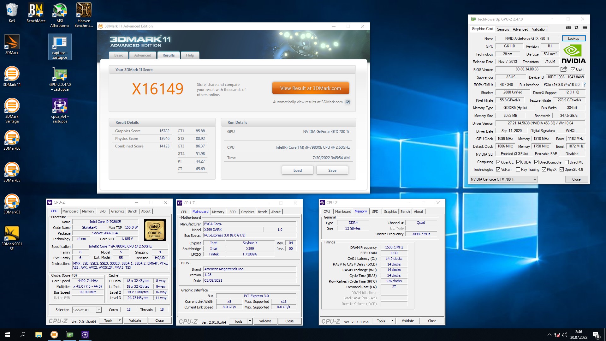
Task: Select the capture – zástupce desktop shortcut
Action: coord(60,47)
